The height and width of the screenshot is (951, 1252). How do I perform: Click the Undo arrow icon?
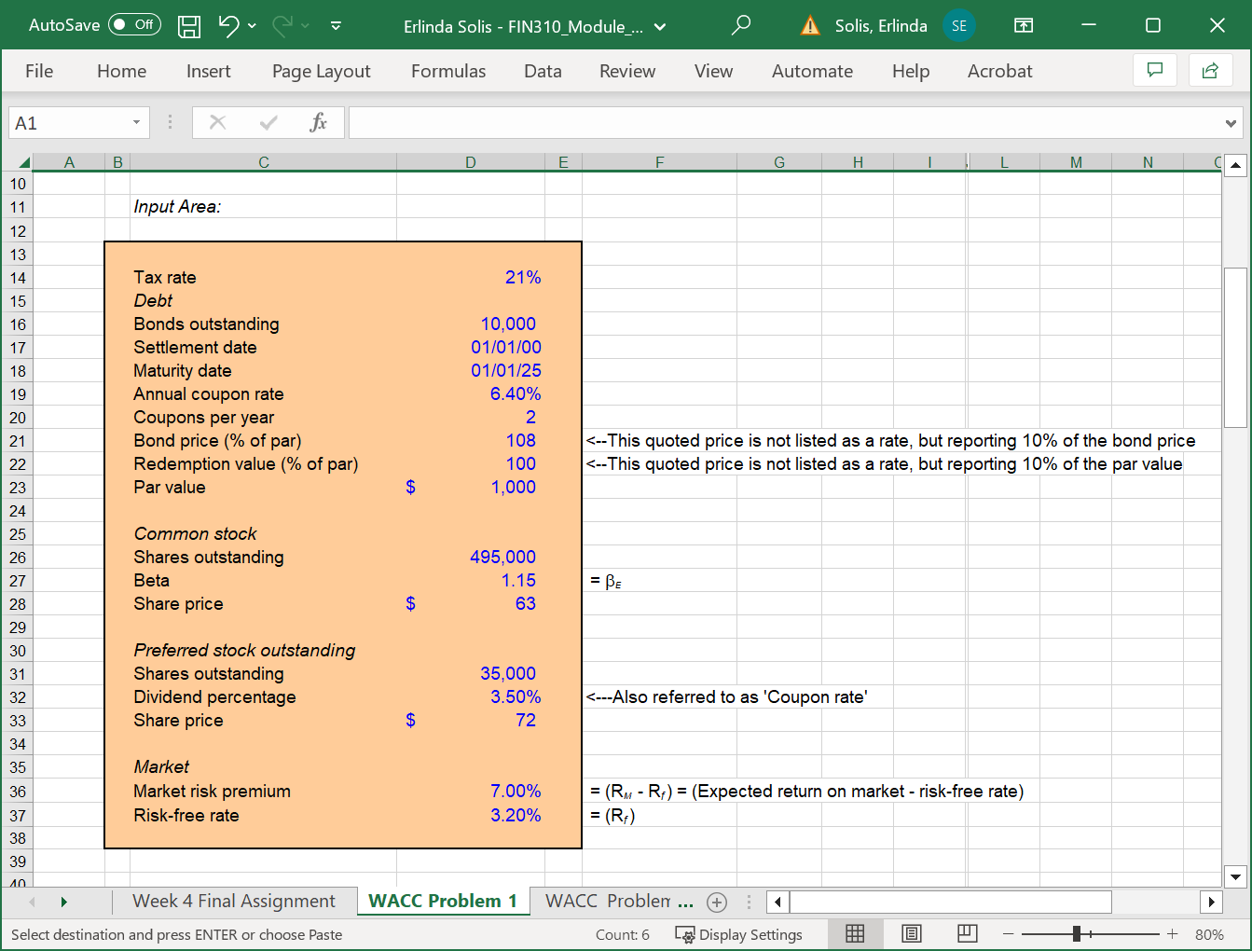coord(228,26)
